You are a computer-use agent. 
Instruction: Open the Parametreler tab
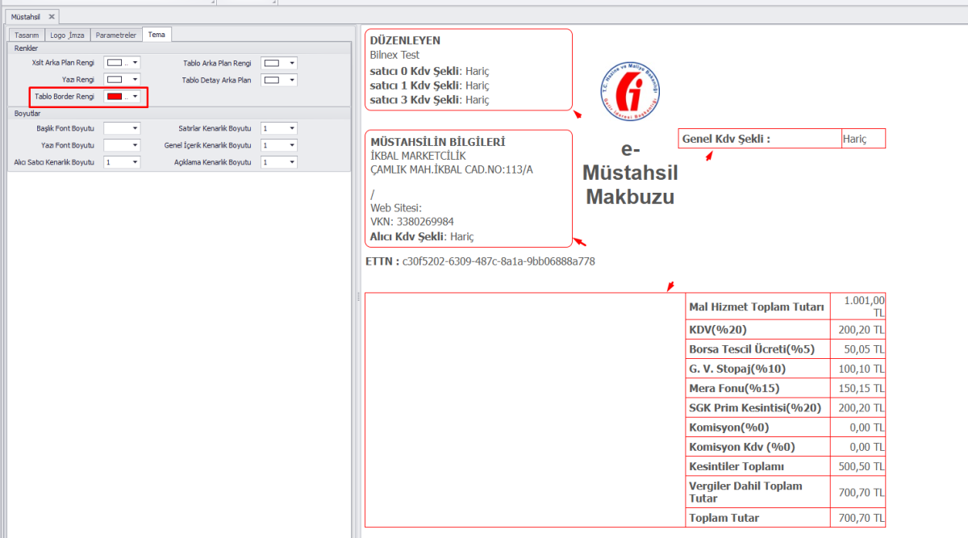(x=116, y=35)
